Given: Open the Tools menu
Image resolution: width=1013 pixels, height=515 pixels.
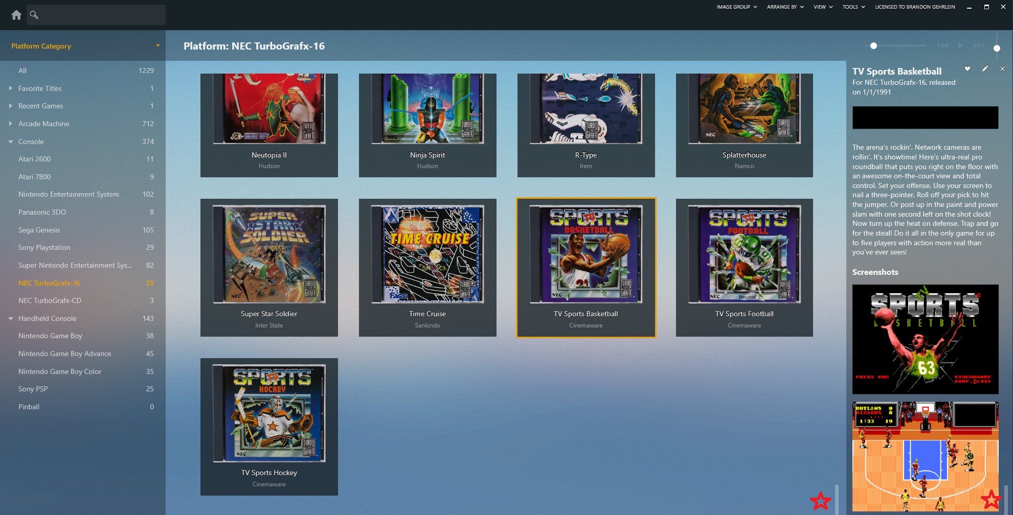Looking at the screenshot, I should tap(854, 7).
